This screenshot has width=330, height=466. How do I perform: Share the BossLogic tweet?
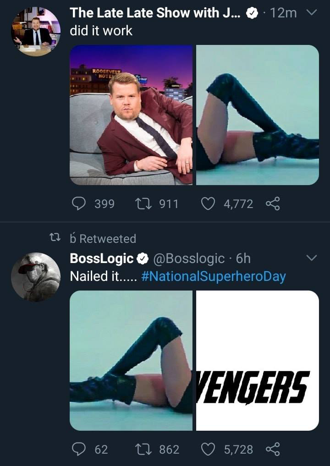[x=273, y=450]
